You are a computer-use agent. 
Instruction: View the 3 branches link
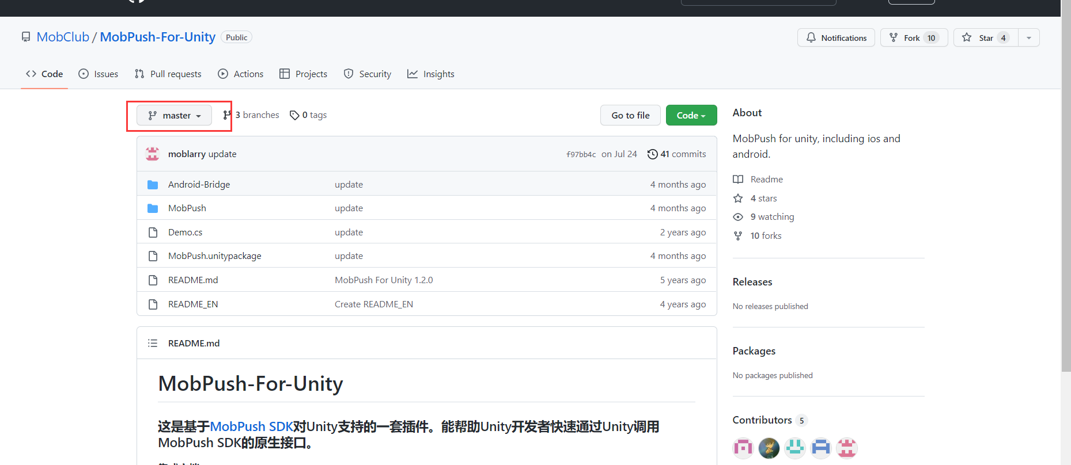click(x=251, y=115)
